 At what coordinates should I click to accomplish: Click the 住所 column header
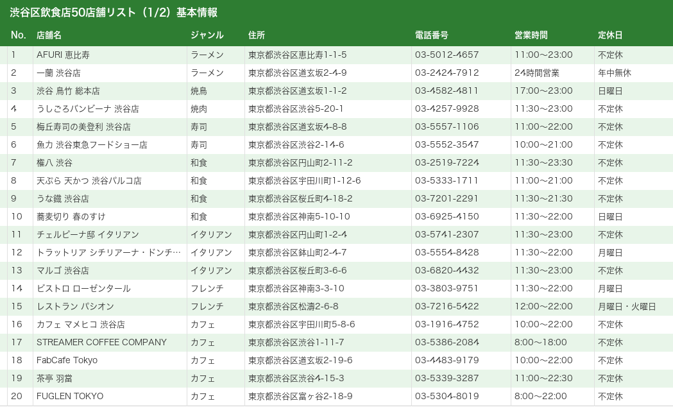pyautogui.click(x=257, y=35)
